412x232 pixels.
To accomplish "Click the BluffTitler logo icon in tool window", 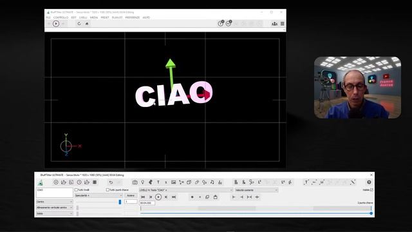I will point(40,182).
